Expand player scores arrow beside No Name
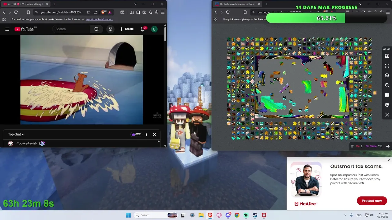Viewport: 392px width, 220px height. (x=388, y=146)
